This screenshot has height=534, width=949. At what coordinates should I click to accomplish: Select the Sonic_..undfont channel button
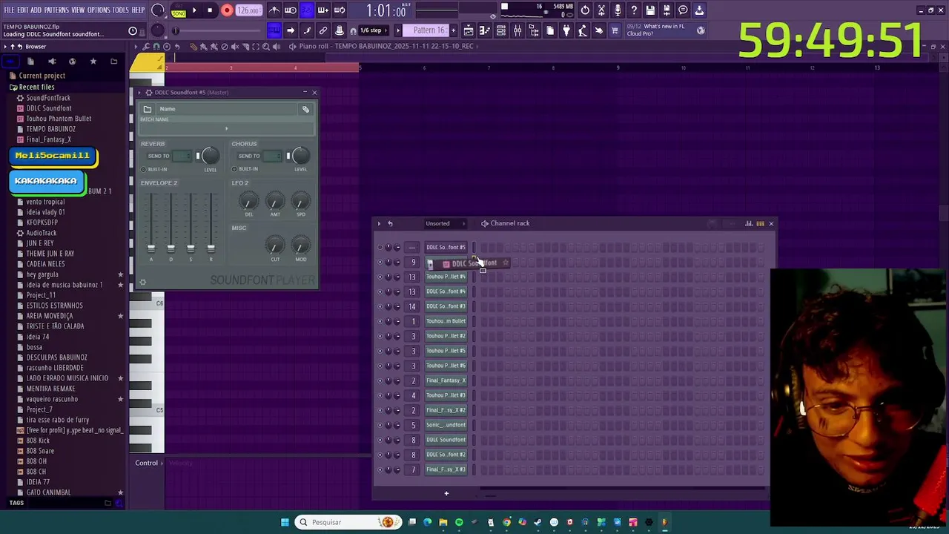point(446,425)
